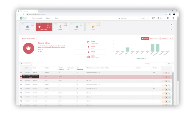The width and height of the screenshot is (195, 115).
Task: Click the help question mark icon
Action: [x=168, y=18]
